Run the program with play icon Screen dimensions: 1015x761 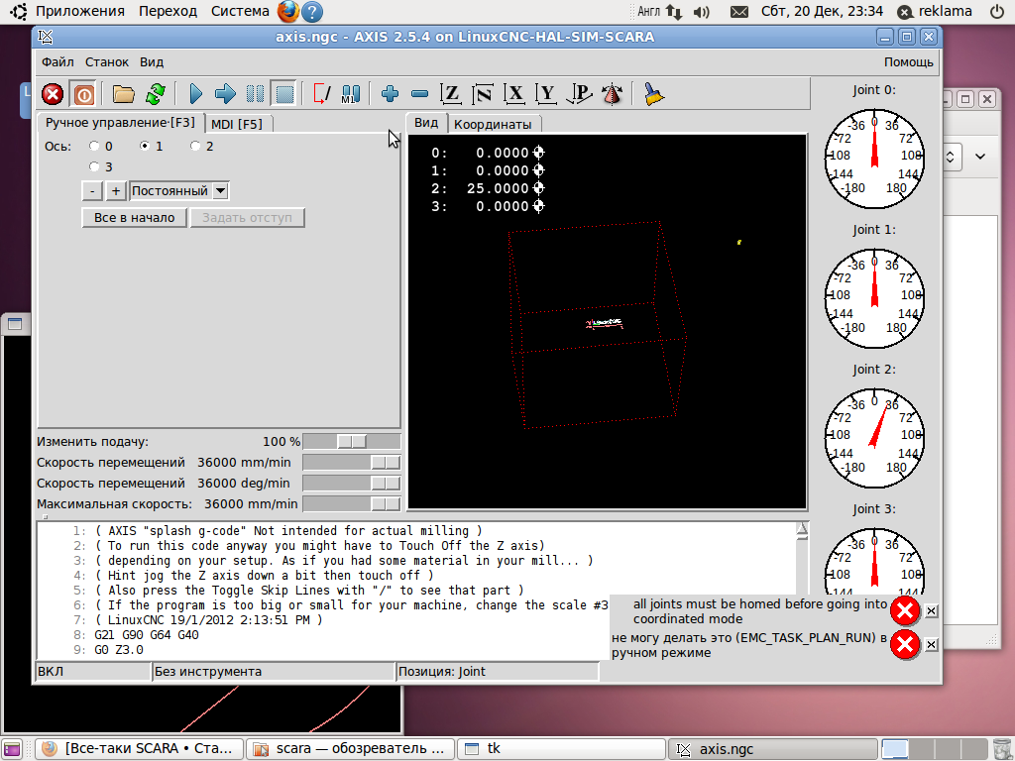pos(195,94)
